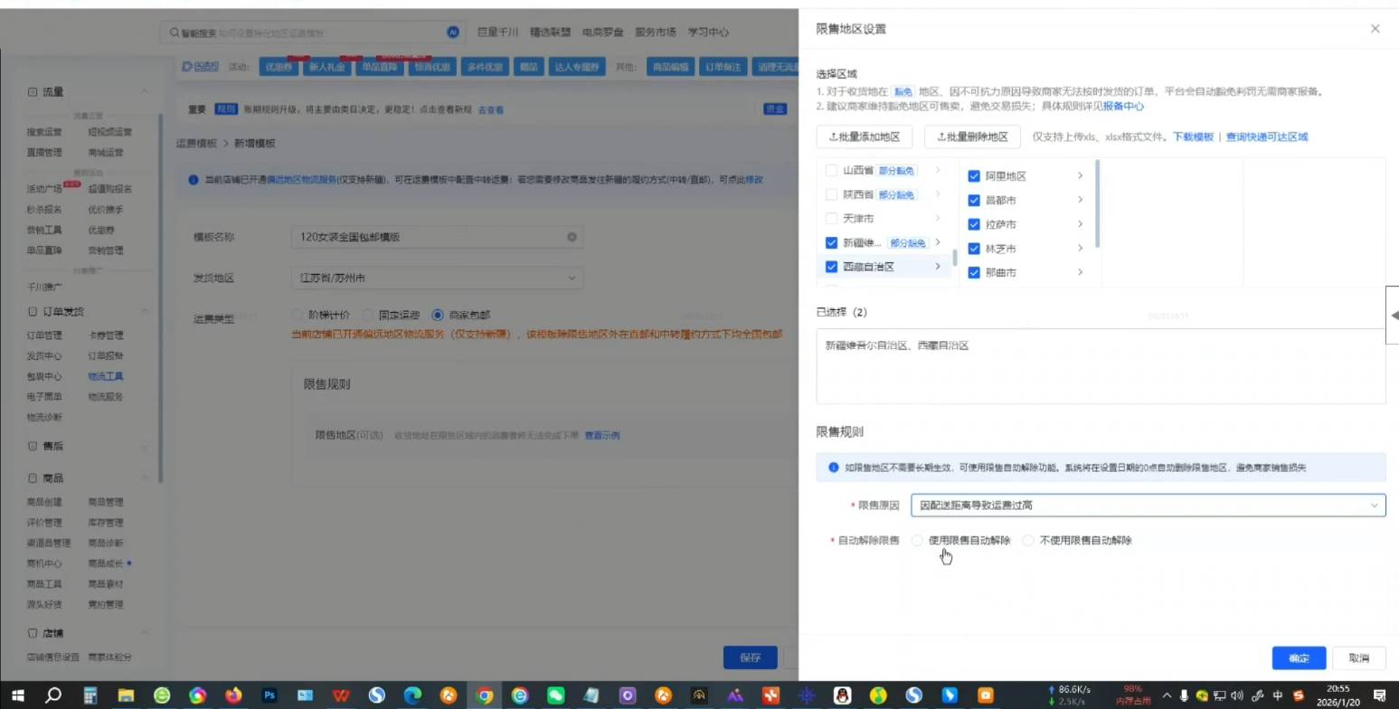Click the city list scrollbar in the region picker

pyautogui.click(x=1097, y=203)
